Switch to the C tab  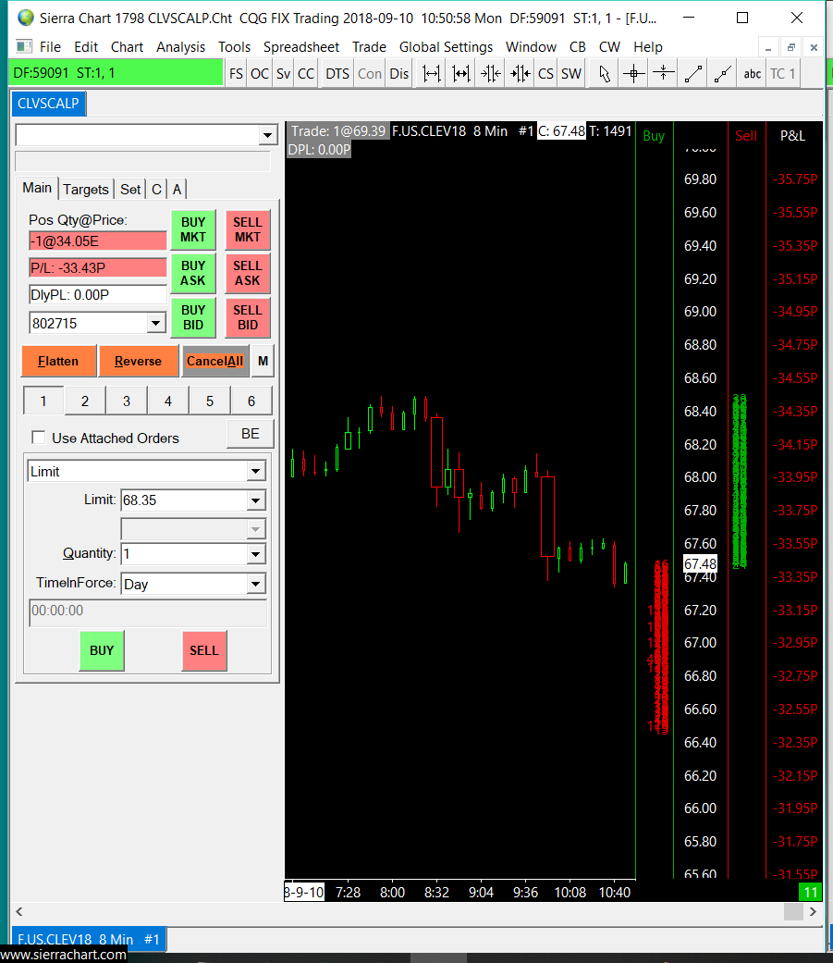[x=156, y=189]
